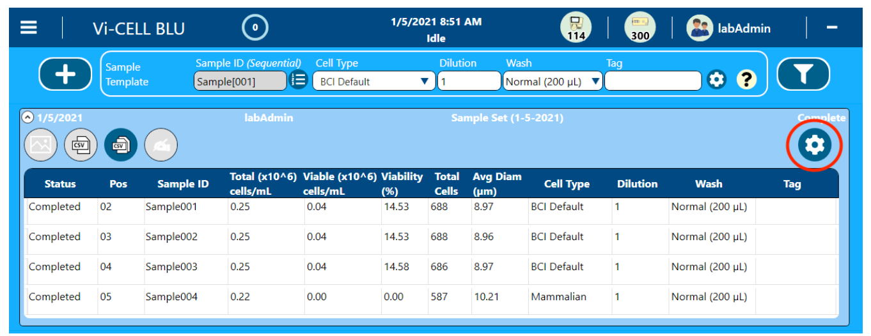
Task: Open the Cell Type BCI Default dropdown
Action: 373,81
